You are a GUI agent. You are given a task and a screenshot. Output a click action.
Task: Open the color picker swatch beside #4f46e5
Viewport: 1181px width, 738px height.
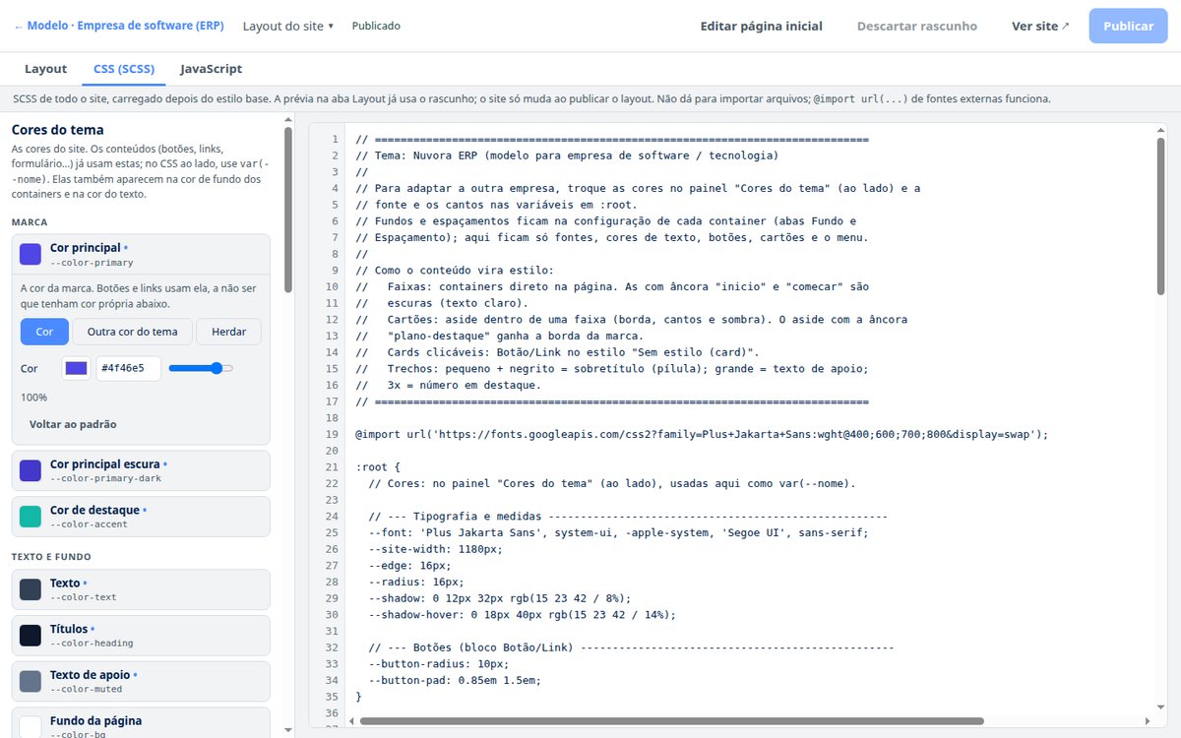click(x=76, y=368)
